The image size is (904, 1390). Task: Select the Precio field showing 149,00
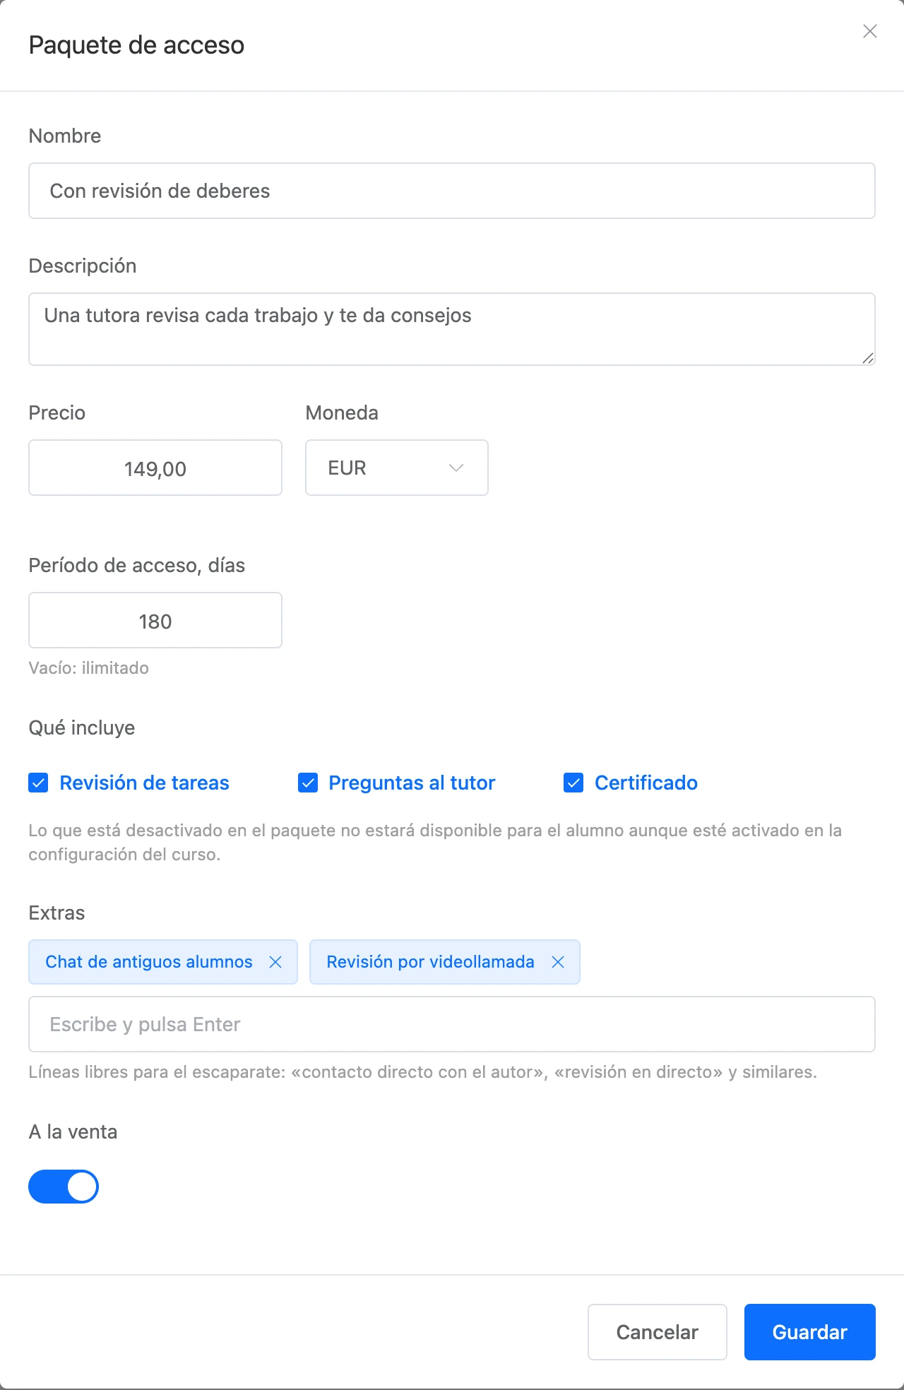tap(155, 468)
